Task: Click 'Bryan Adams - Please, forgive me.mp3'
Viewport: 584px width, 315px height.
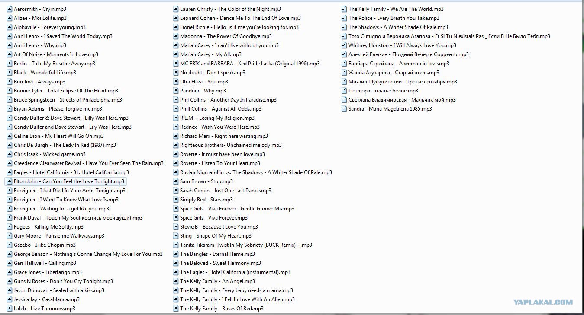Action: pyautogui.click(x=58, y=109)
